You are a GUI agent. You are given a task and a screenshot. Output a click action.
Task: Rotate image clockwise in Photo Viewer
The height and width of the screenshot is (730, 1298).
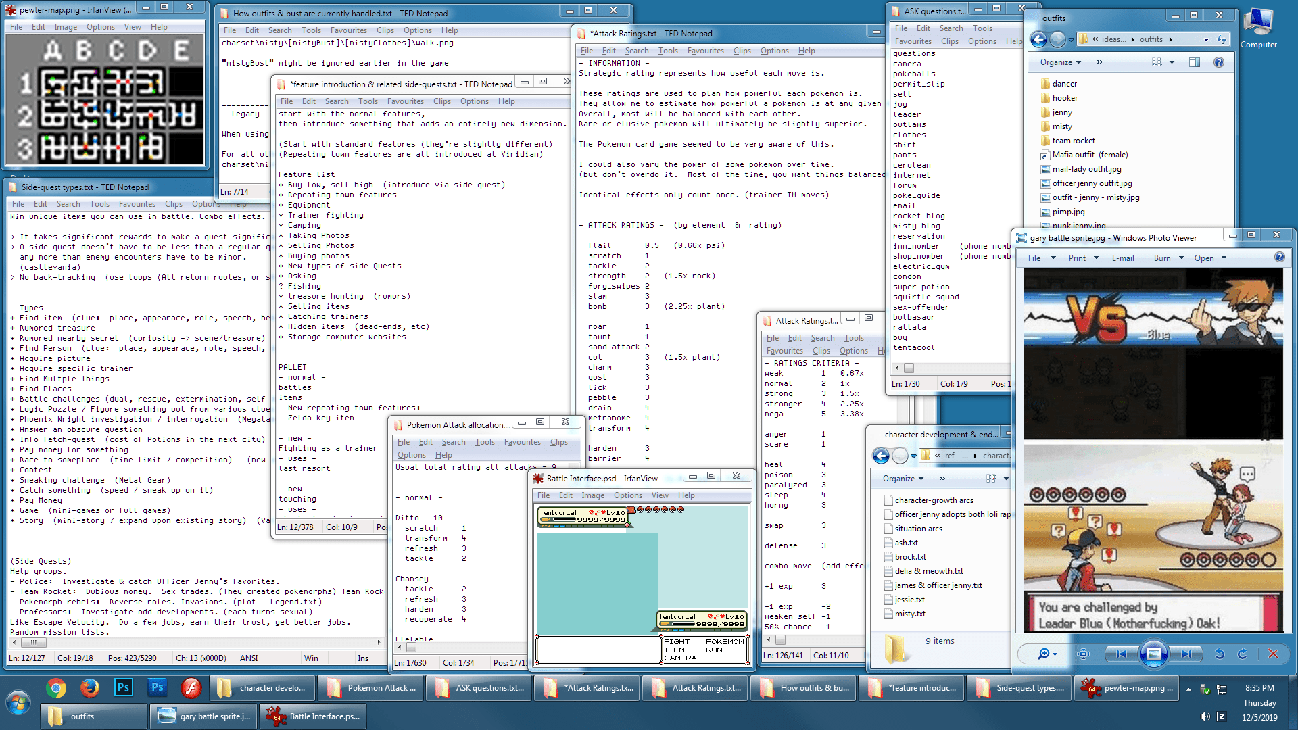(1243, 654)
